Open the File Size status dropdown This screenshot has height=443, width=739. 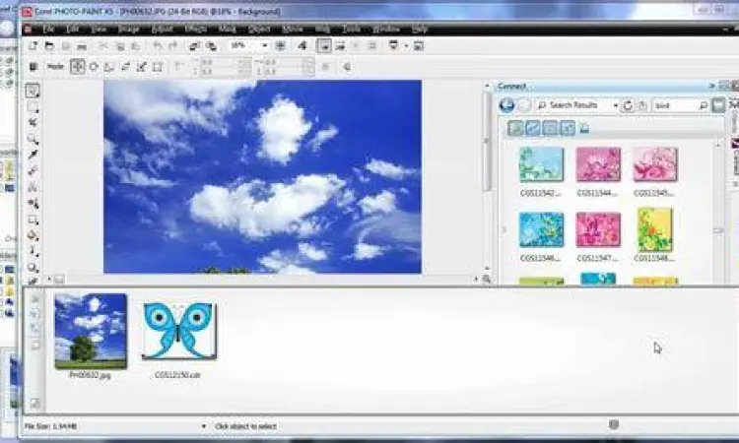(204, 426)
